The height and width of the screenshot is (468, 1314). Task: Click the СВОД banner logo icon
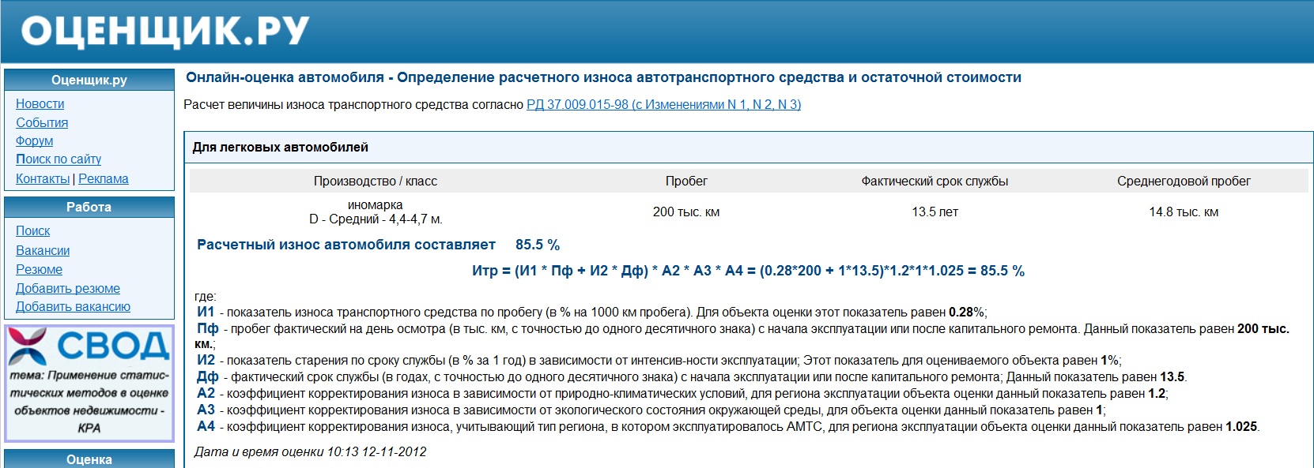pyautogui.click(x=28, y=346)
